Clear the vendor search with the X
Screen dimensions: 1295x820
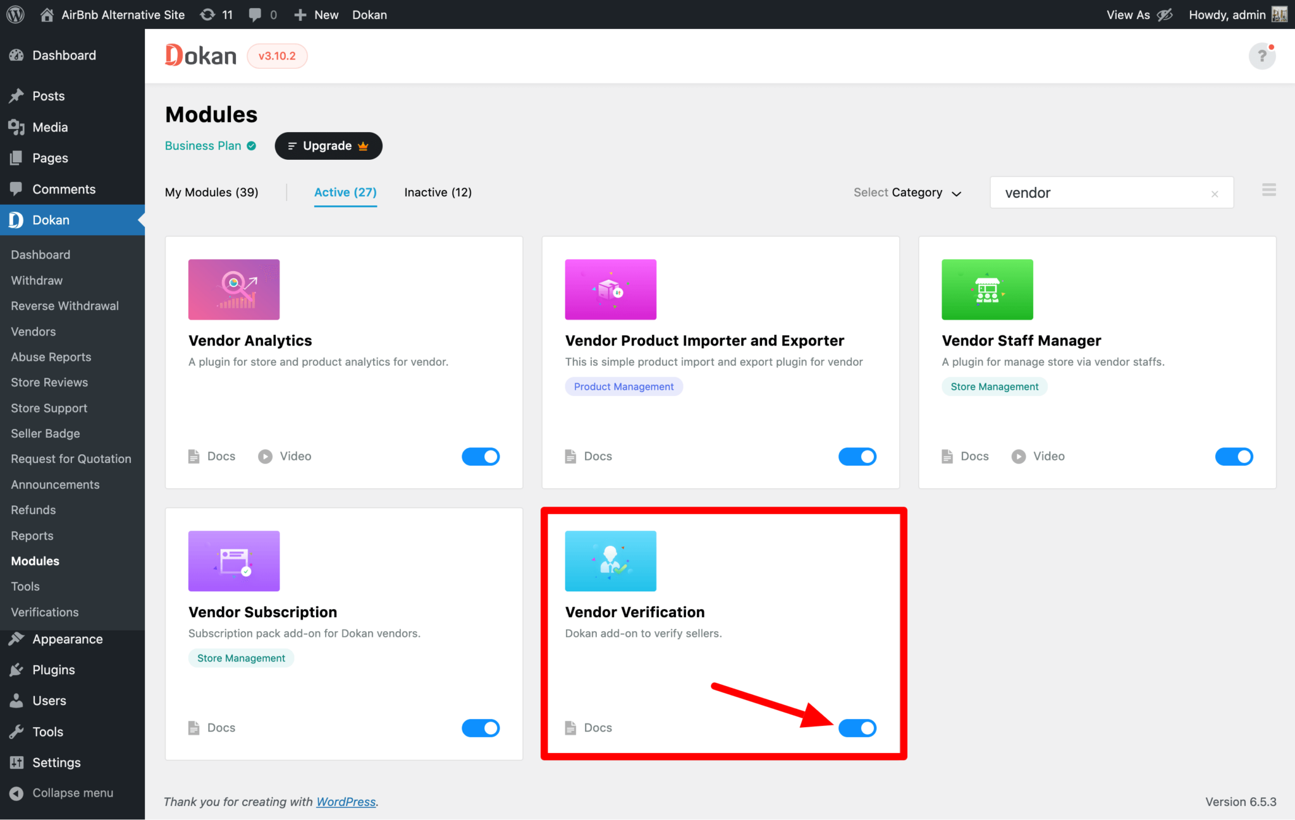pos(1215,193)
